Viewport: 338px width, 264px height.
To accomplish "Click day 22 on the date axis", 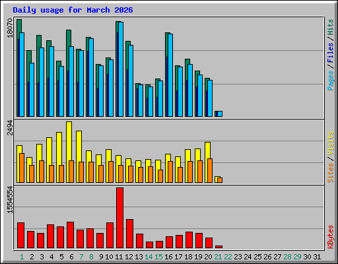I will [x=228, y=257].
